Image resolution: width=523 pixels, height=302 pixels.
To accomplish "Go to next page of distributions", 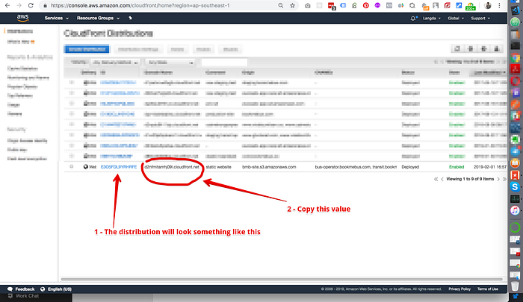I will pos(498,179).
